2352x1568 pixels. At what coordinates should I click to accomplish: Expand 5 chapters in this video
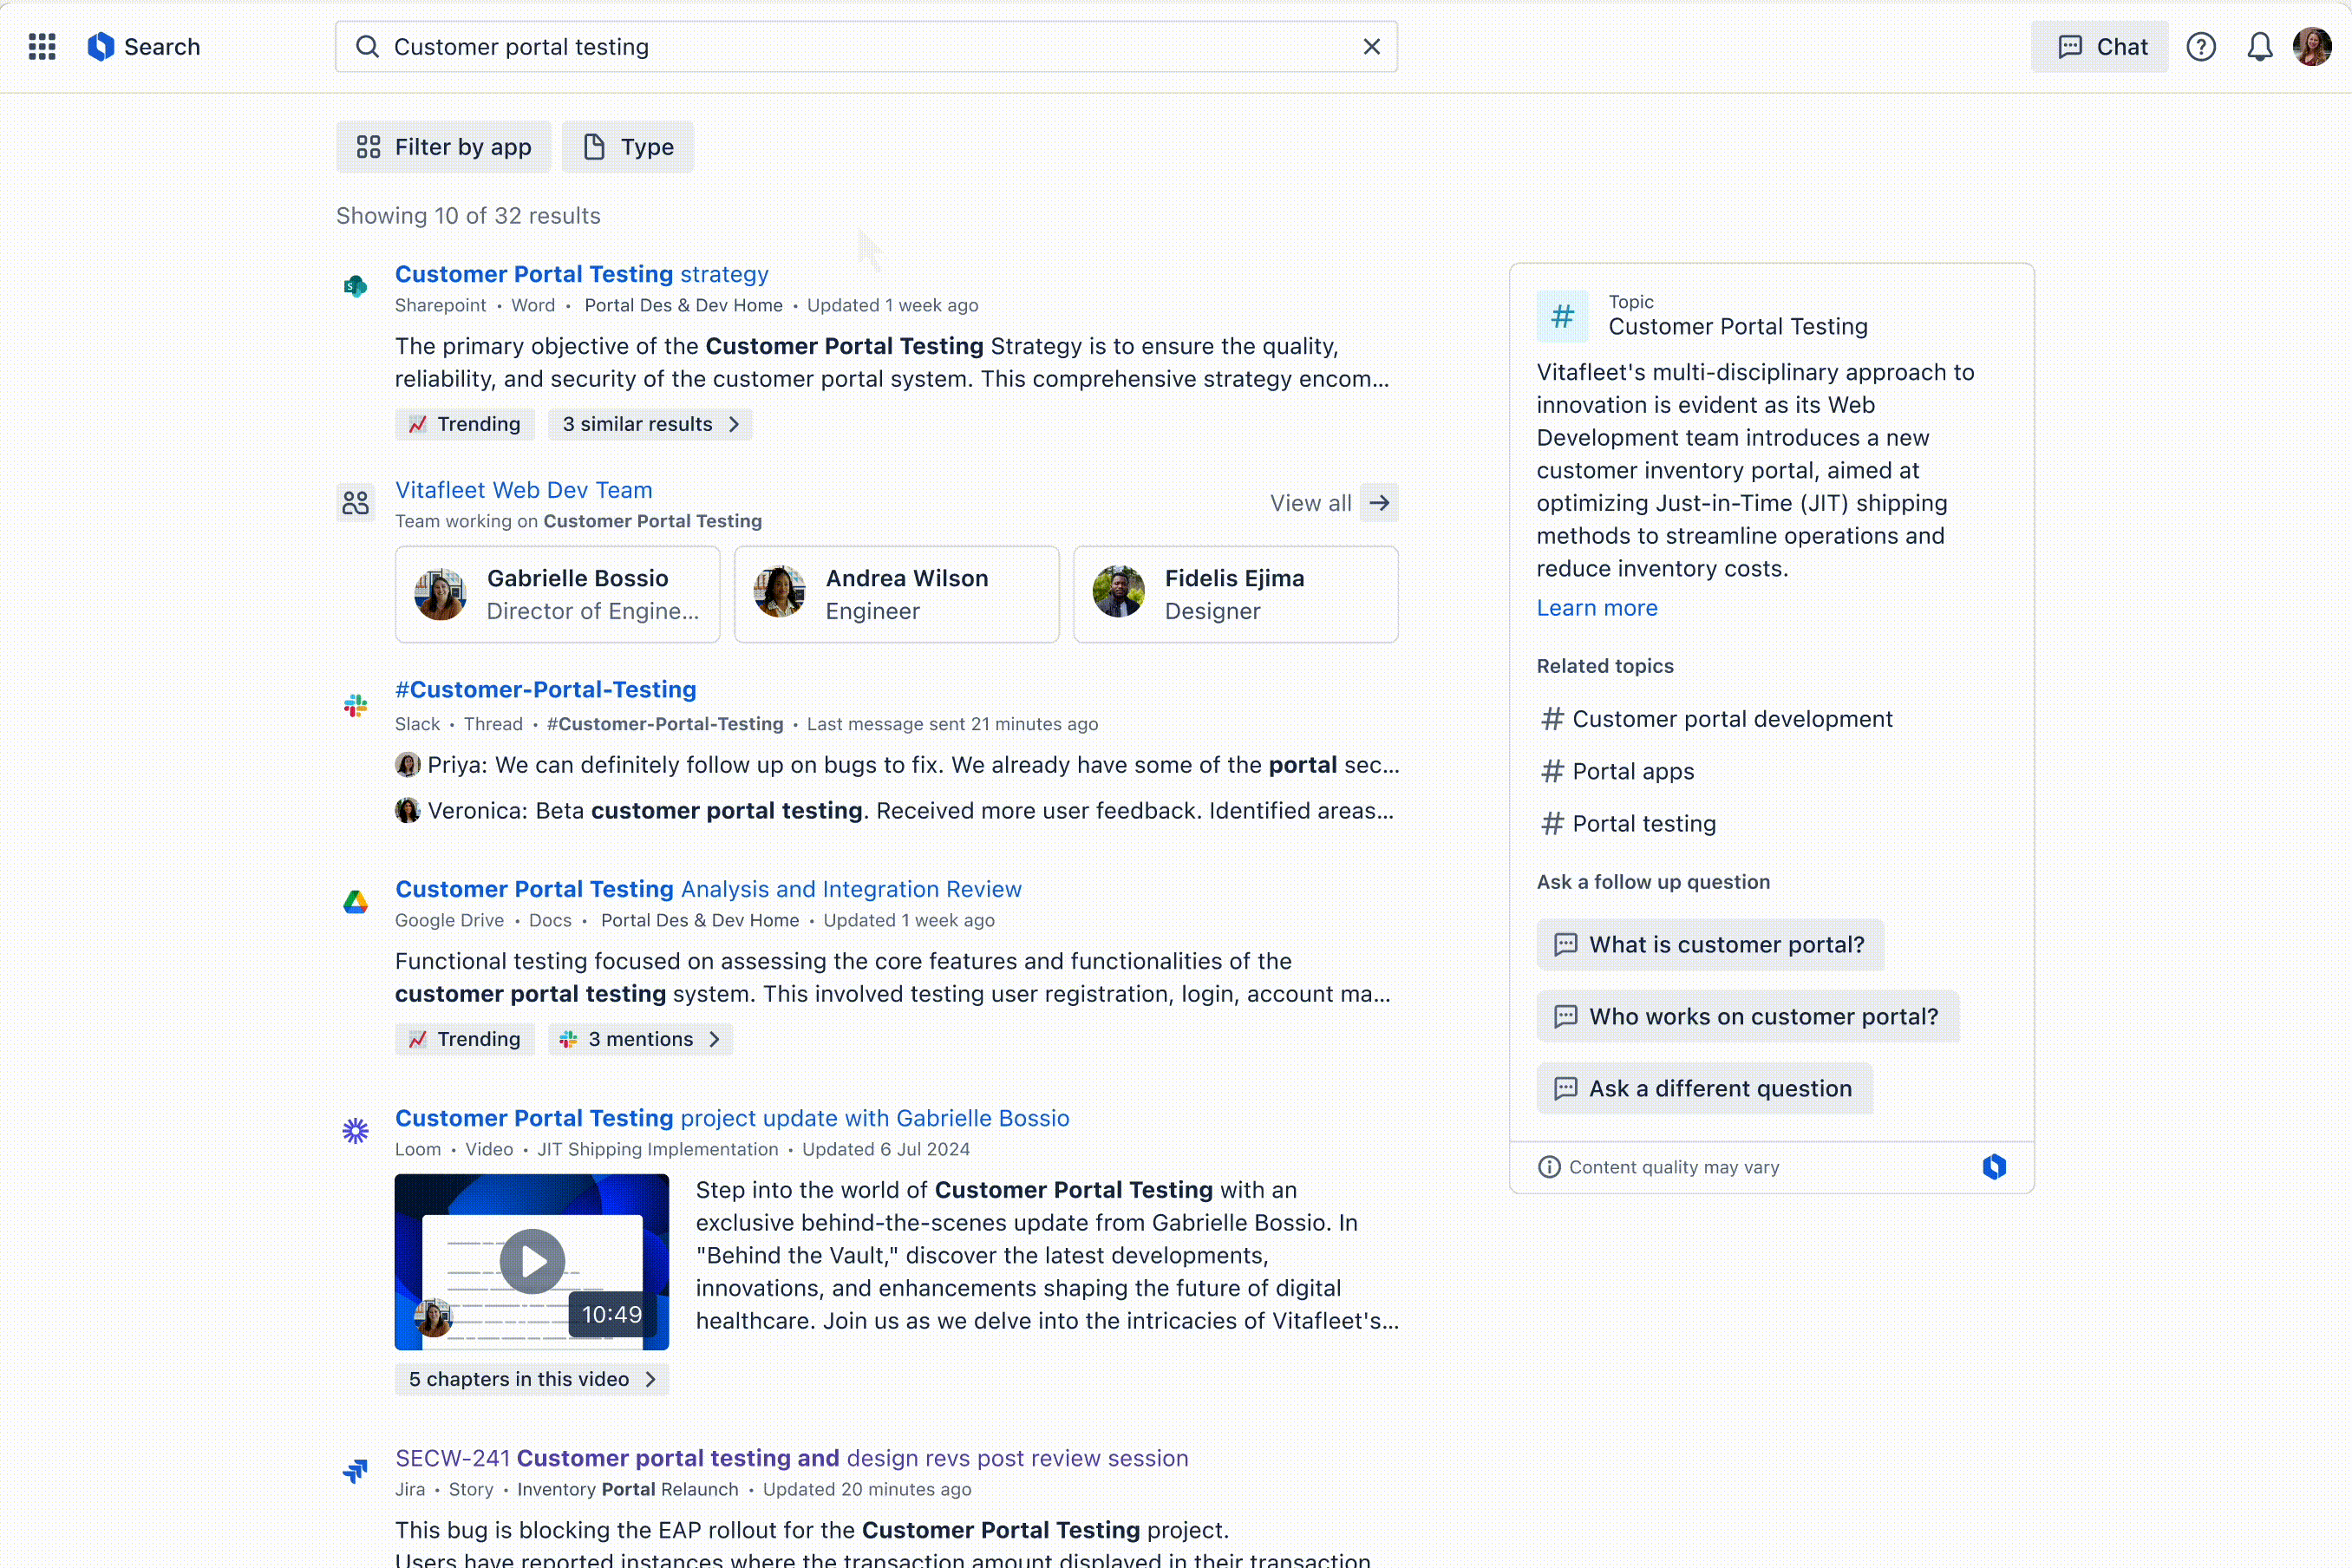(531, 1378)
